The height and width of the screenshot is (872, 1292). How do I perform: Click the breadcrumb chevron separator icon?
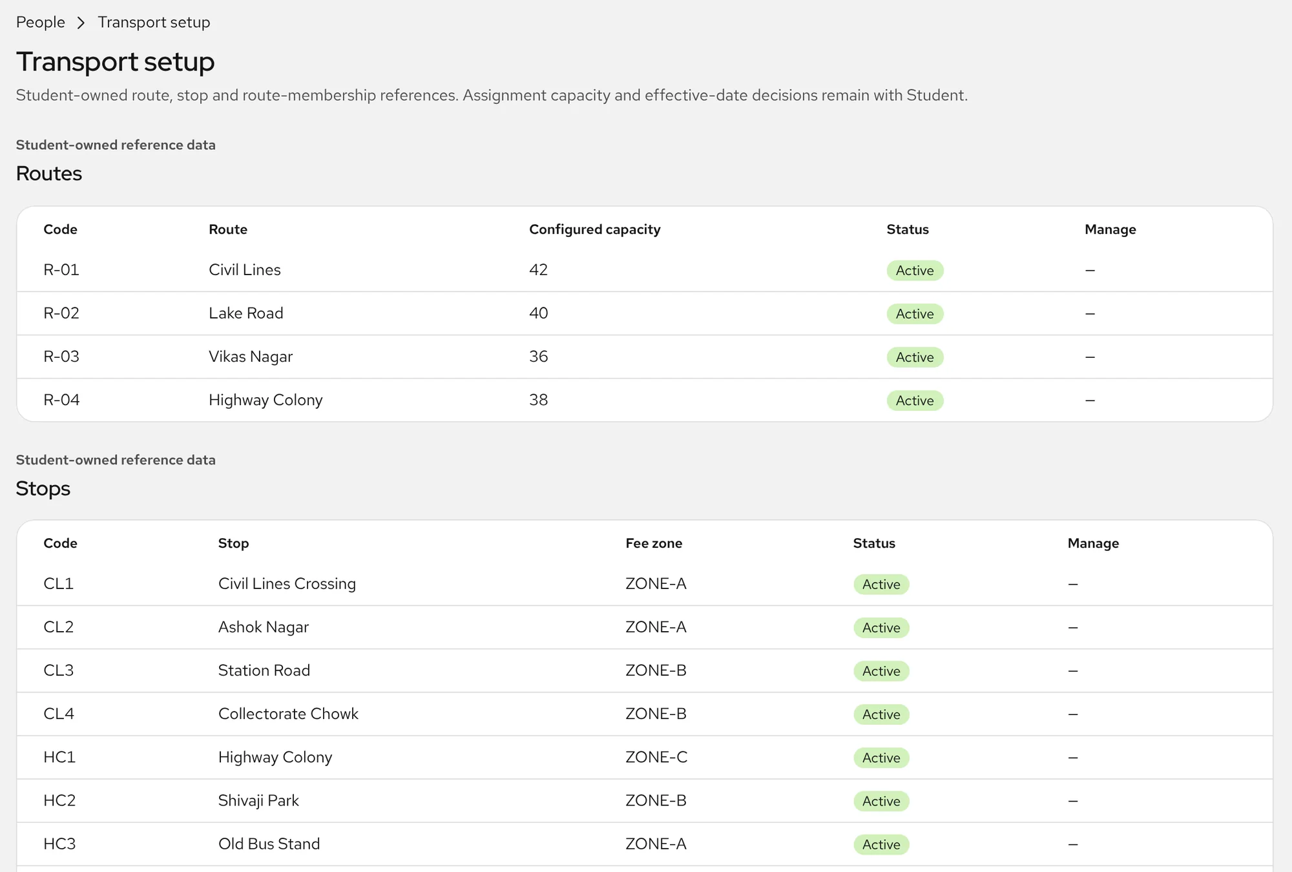(81, 23)
